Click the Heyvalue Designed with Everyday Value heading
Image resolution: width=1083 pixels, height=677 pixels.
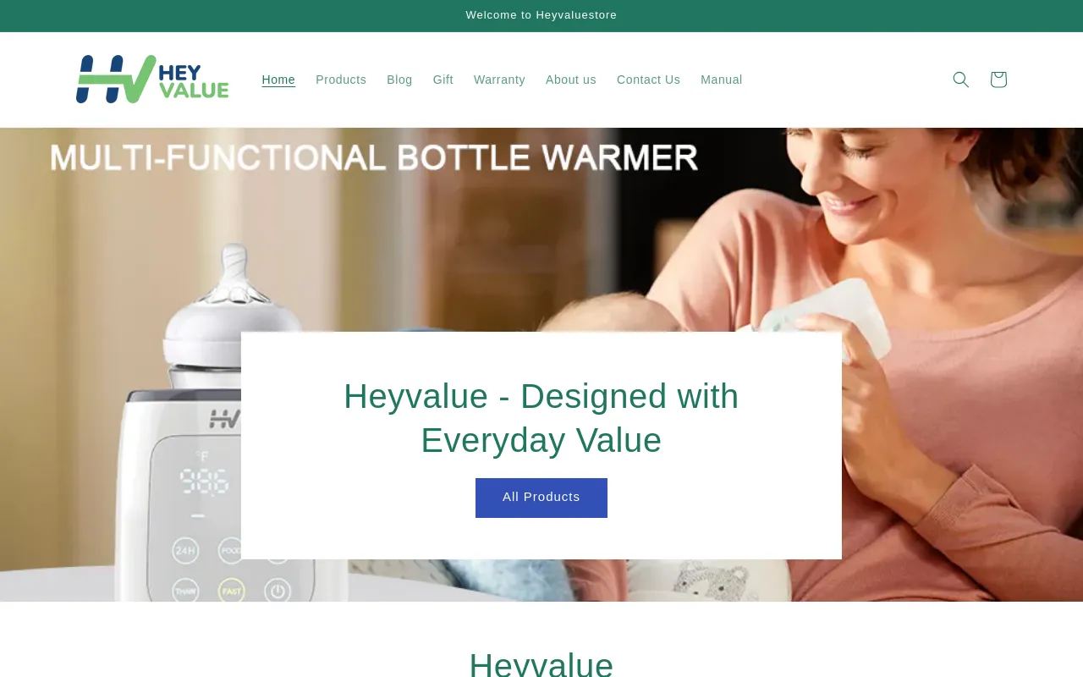coord(541,418)
